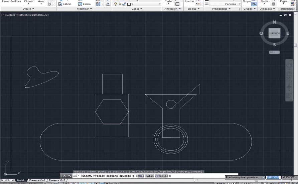
Task: Expand the Dibujo panel
Action: [28, 9]
